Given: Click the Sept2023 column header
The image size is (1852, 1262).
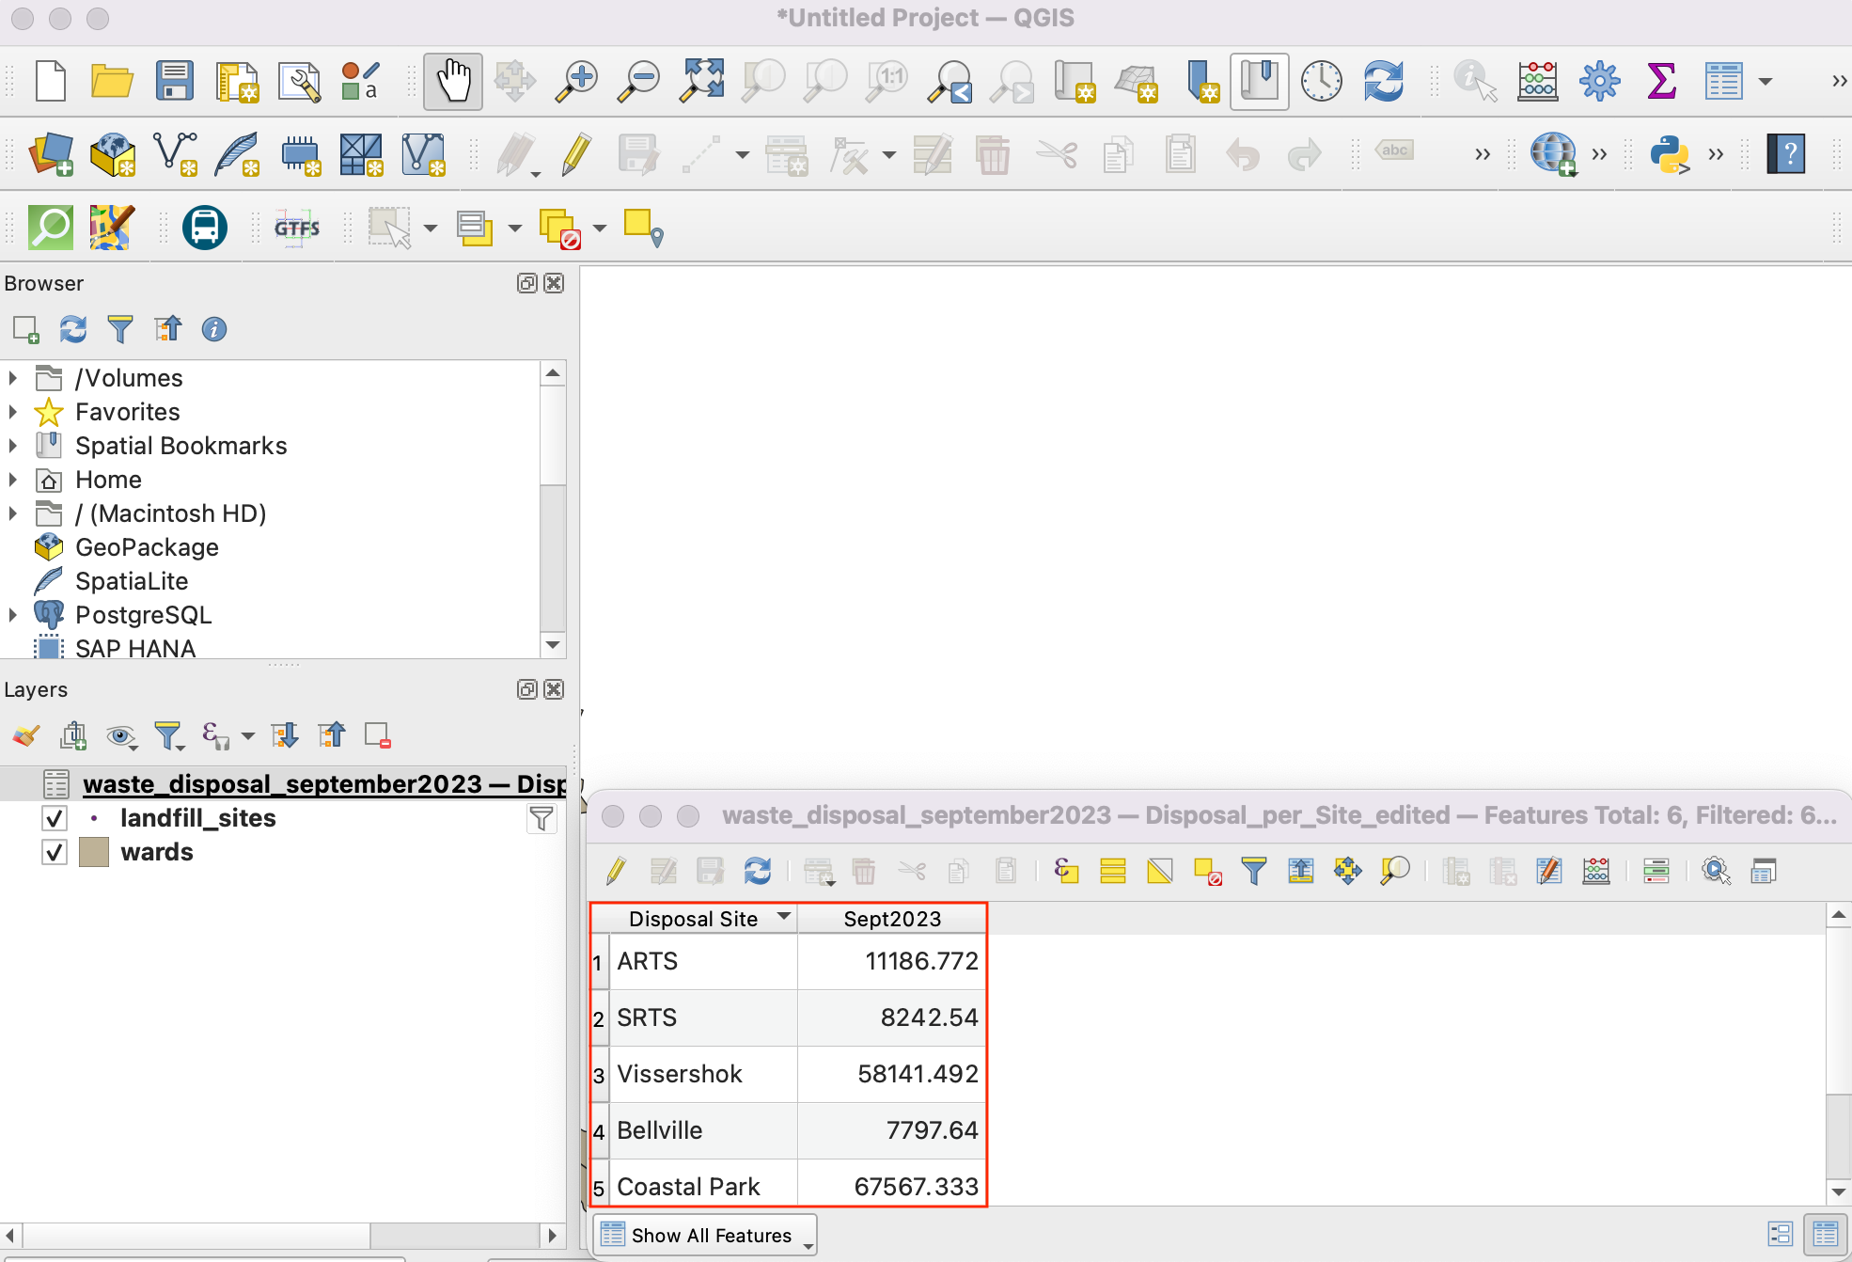Looking at the screenshot, I should [x=891, y=919].
